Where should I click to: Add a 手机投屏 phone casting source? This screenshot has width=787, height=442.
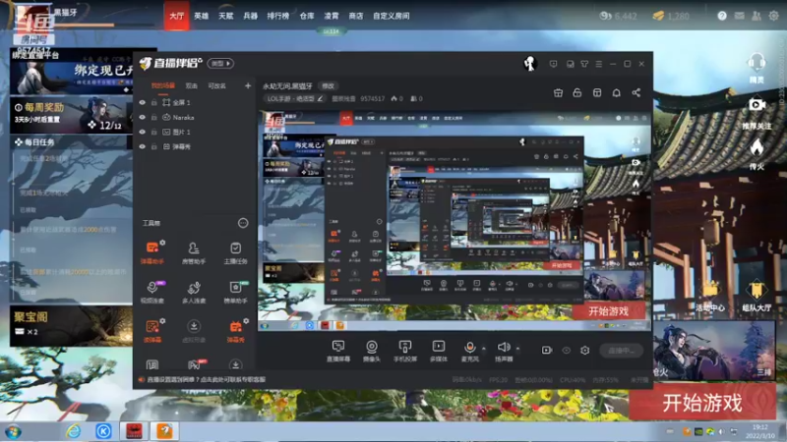point(404,351)
